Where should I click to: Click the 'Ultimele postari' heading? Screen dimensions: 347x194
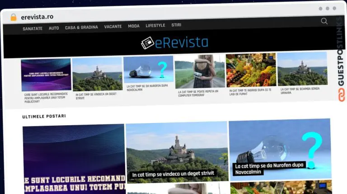tap(44, 117)
